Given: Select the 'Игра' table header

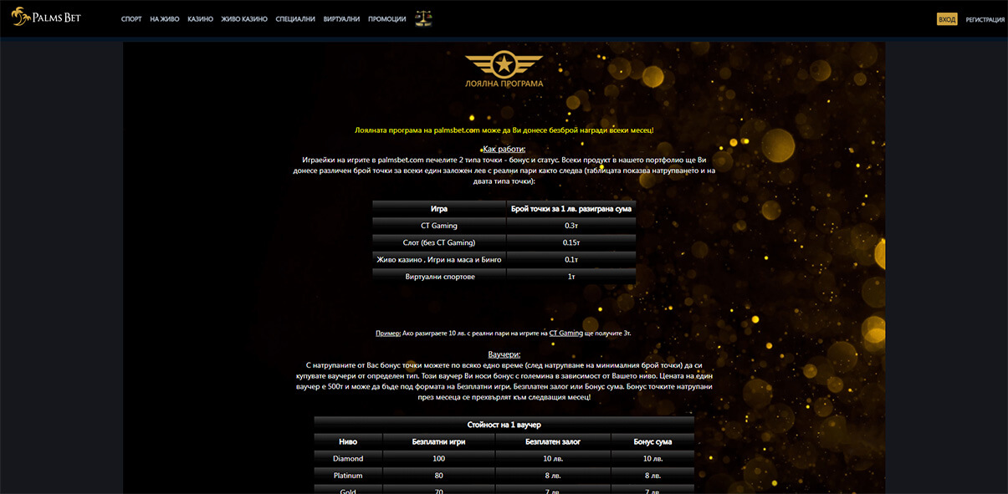Looking at the screenshot, I should 439,208.
